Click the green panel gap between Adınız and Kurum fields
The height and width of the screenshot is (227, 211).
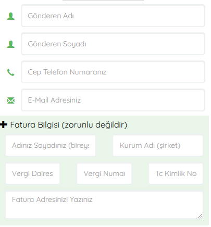[104, 146]
